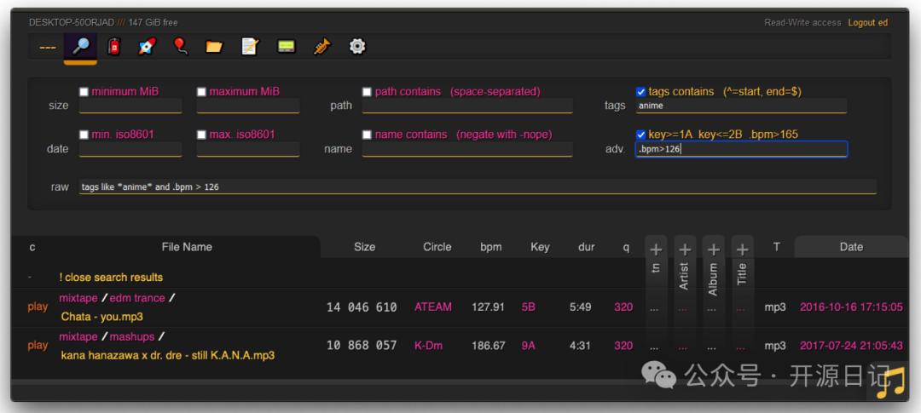
Task: Open the trumpet media player options
Action: 321,47
